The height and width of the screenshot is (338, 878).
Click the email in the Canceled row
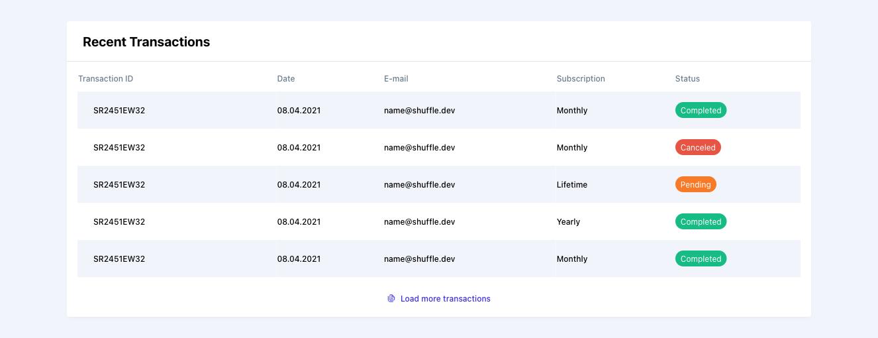(419, 148)
